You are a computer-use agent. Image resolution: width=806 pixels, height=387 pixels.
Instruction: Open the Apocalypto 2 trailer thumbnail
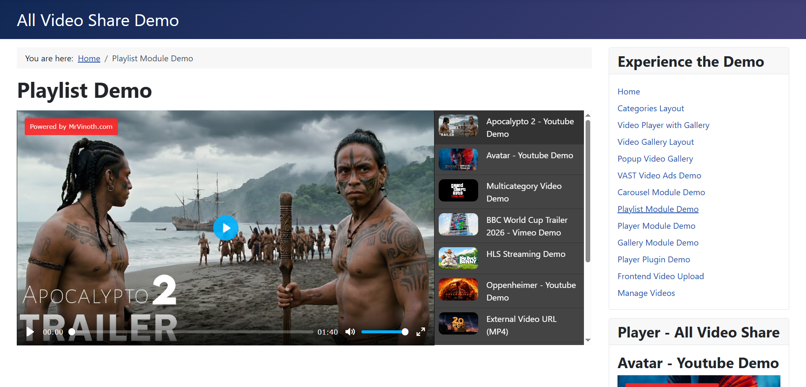pos(458,126)
